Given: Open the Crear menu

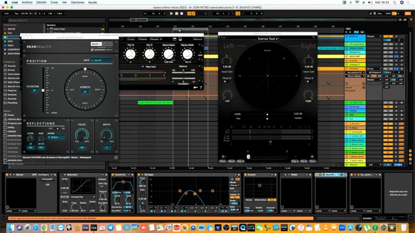Looking at the screenshot, I should pos(54,3).
